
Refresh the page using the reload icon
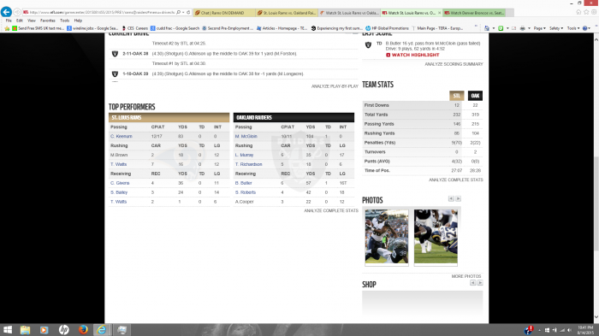[188, 12]
